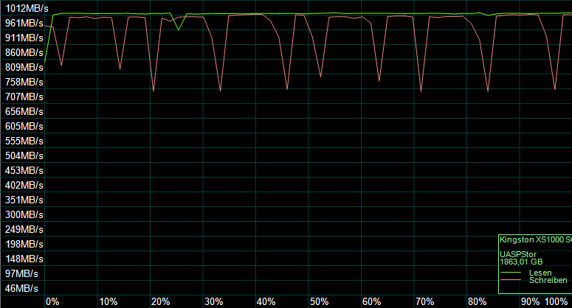Click the green Lesen legend line

coord(510,273)
